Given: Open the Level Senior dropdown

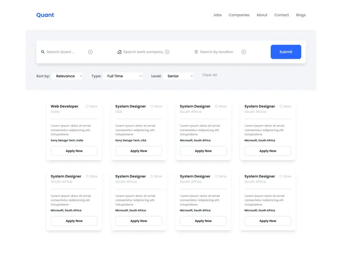Looking at the screenshot, I should click(x=178, y=76).
